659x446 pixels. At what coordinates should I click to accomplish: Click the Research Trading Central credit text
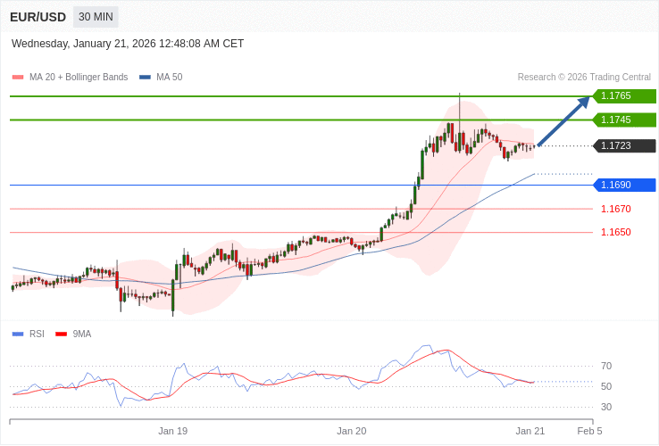[584, 78]
